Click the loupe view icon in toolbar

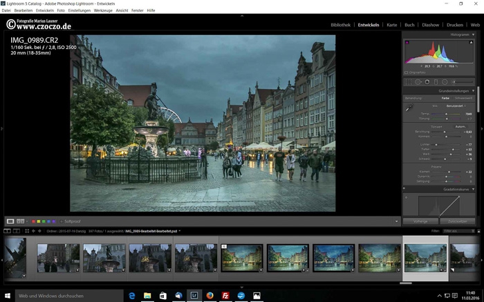click(10, 221)
